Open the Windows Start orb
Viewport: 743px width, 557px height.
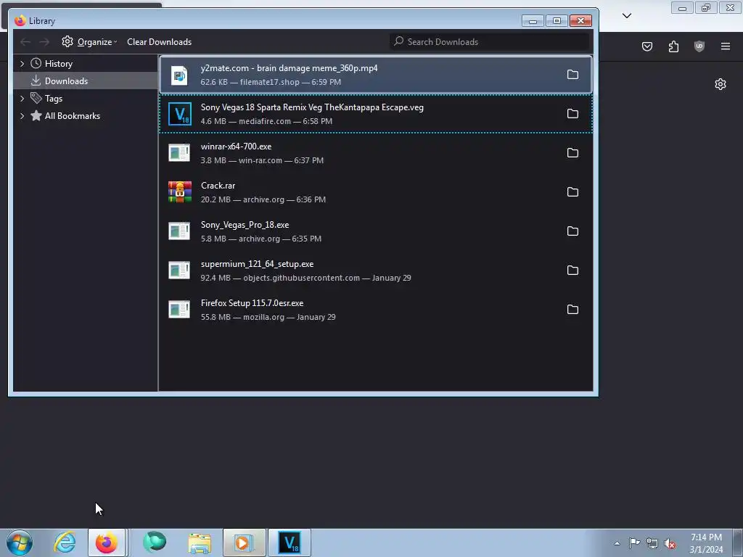pos(20,542)
